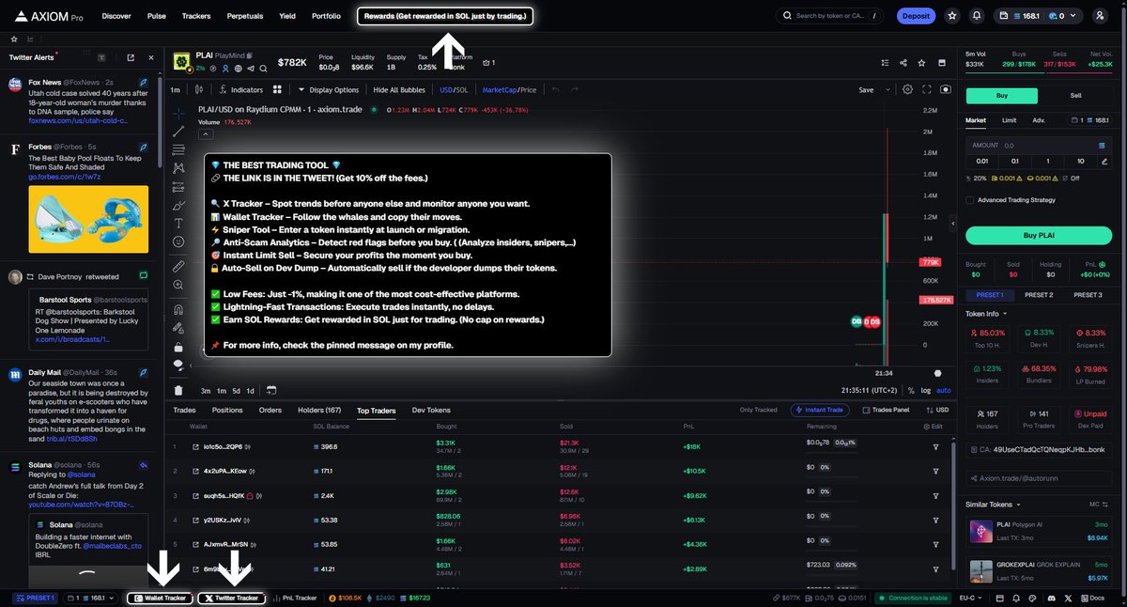Open the Portfolio page
Screen dimensions: 1127x607
(x=326, y=16)
